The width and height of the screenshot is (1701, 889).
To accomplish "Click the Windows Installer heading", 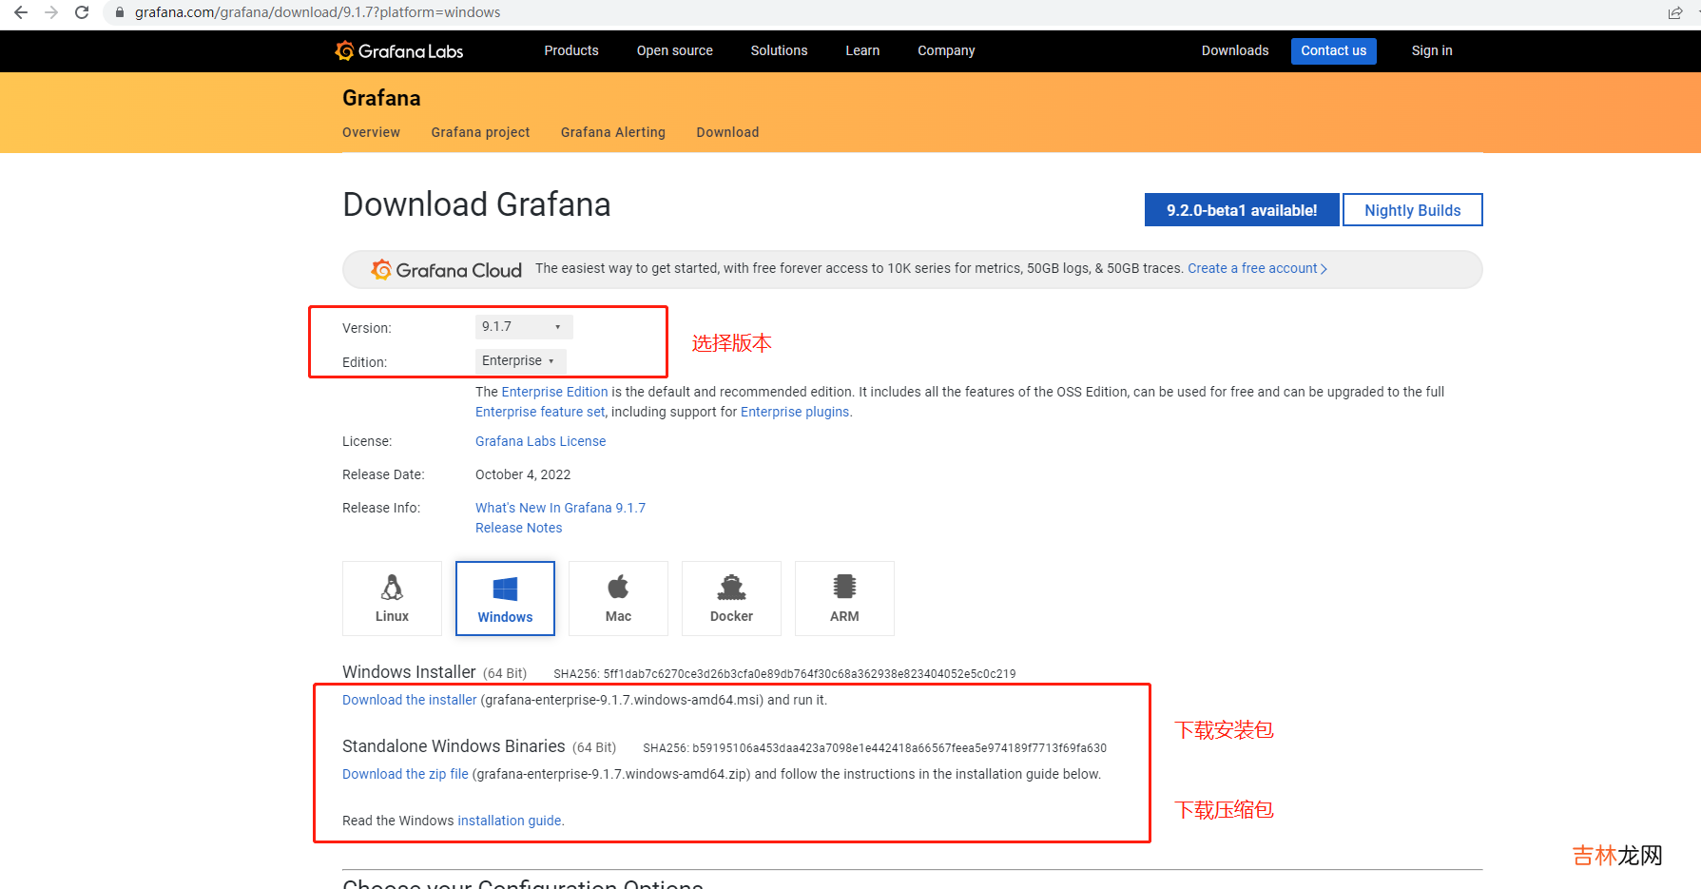I will [409, 672].
